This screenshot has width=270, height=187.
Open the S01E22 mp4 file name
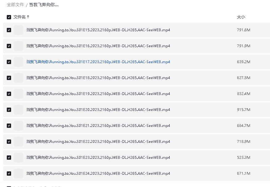98,142
